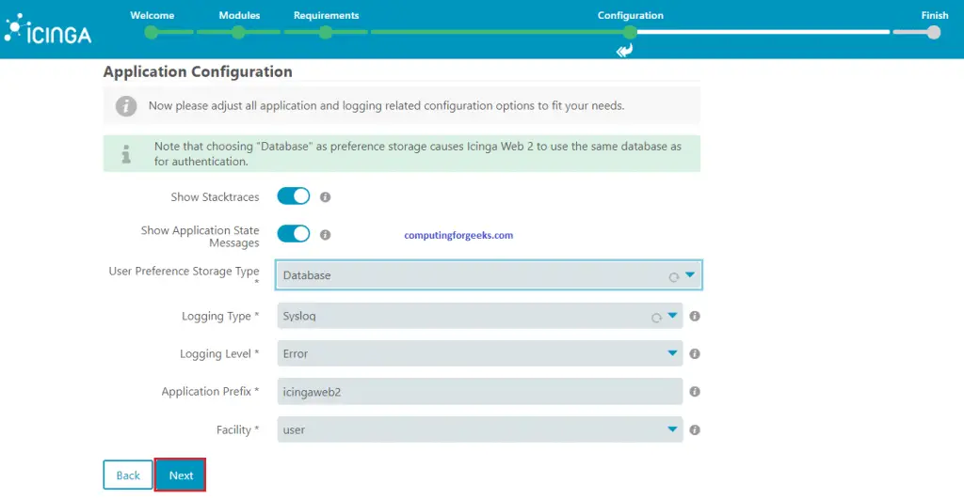Open the Logging Type dropdown
This screenshot has height=499, width=964.
click(x=479, y=316)
